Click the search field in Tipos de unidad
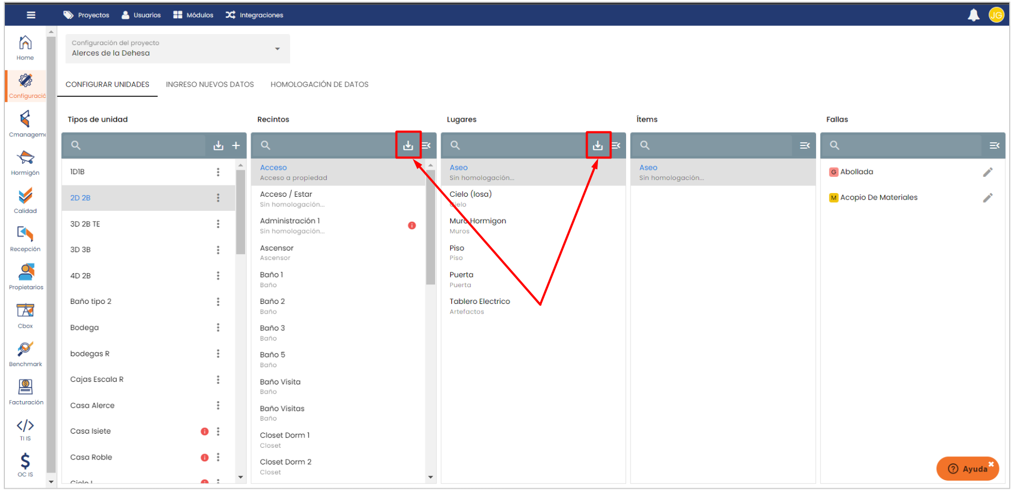The image size is (1013, 492). [x=138, y=145]
